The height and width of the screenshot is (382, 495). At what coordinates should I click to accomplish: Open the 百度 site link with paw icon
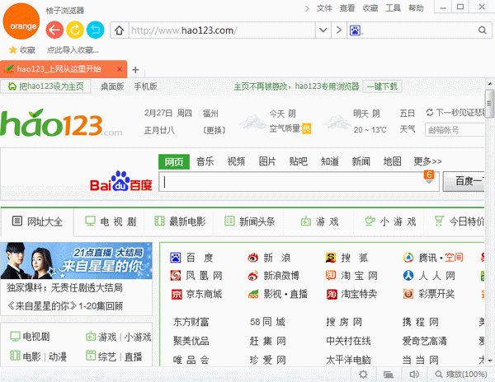pyautogui.click(x=191, y=258)
